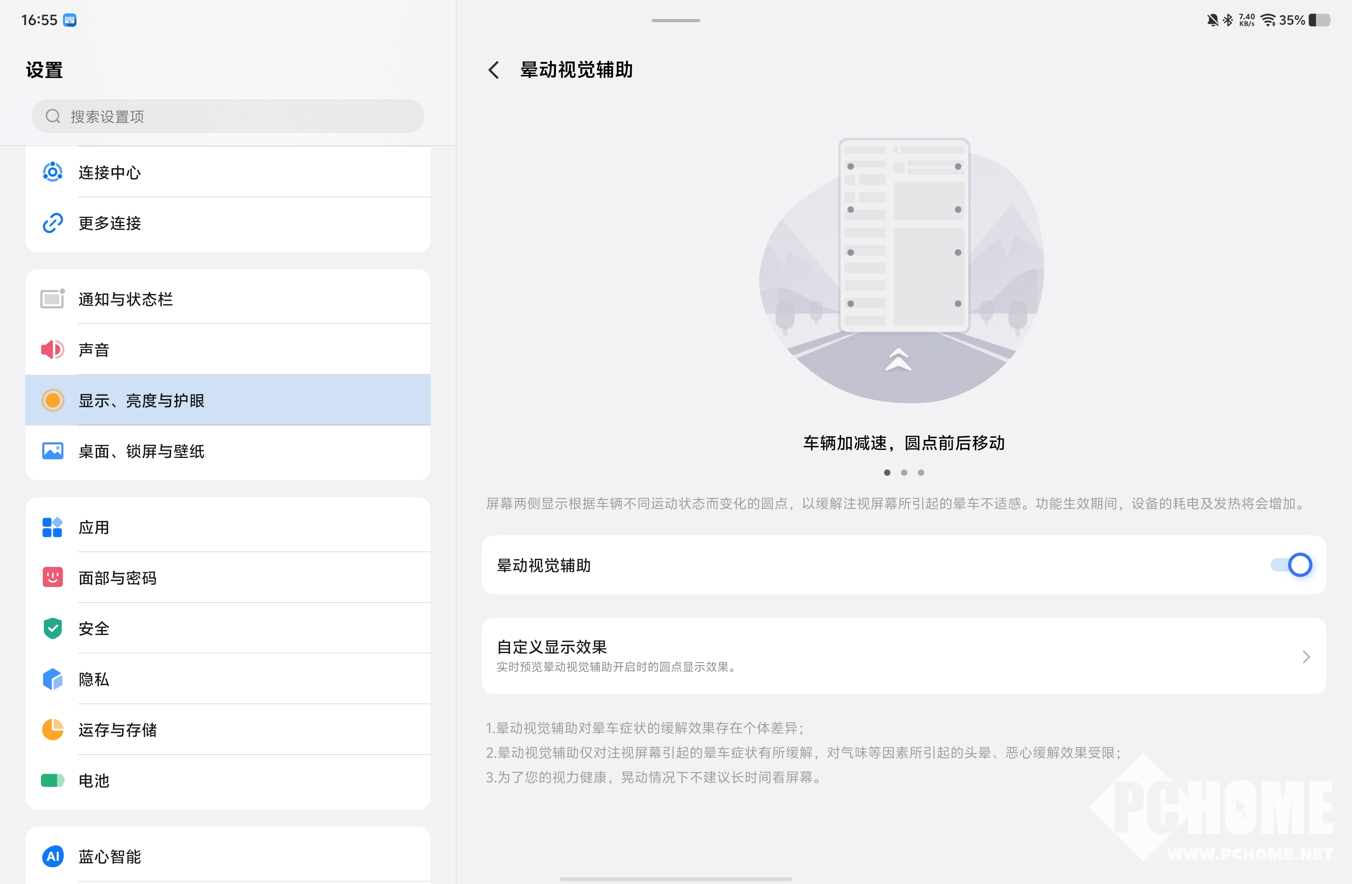Open 连接中心 via its blue icon

click(53, 172)
